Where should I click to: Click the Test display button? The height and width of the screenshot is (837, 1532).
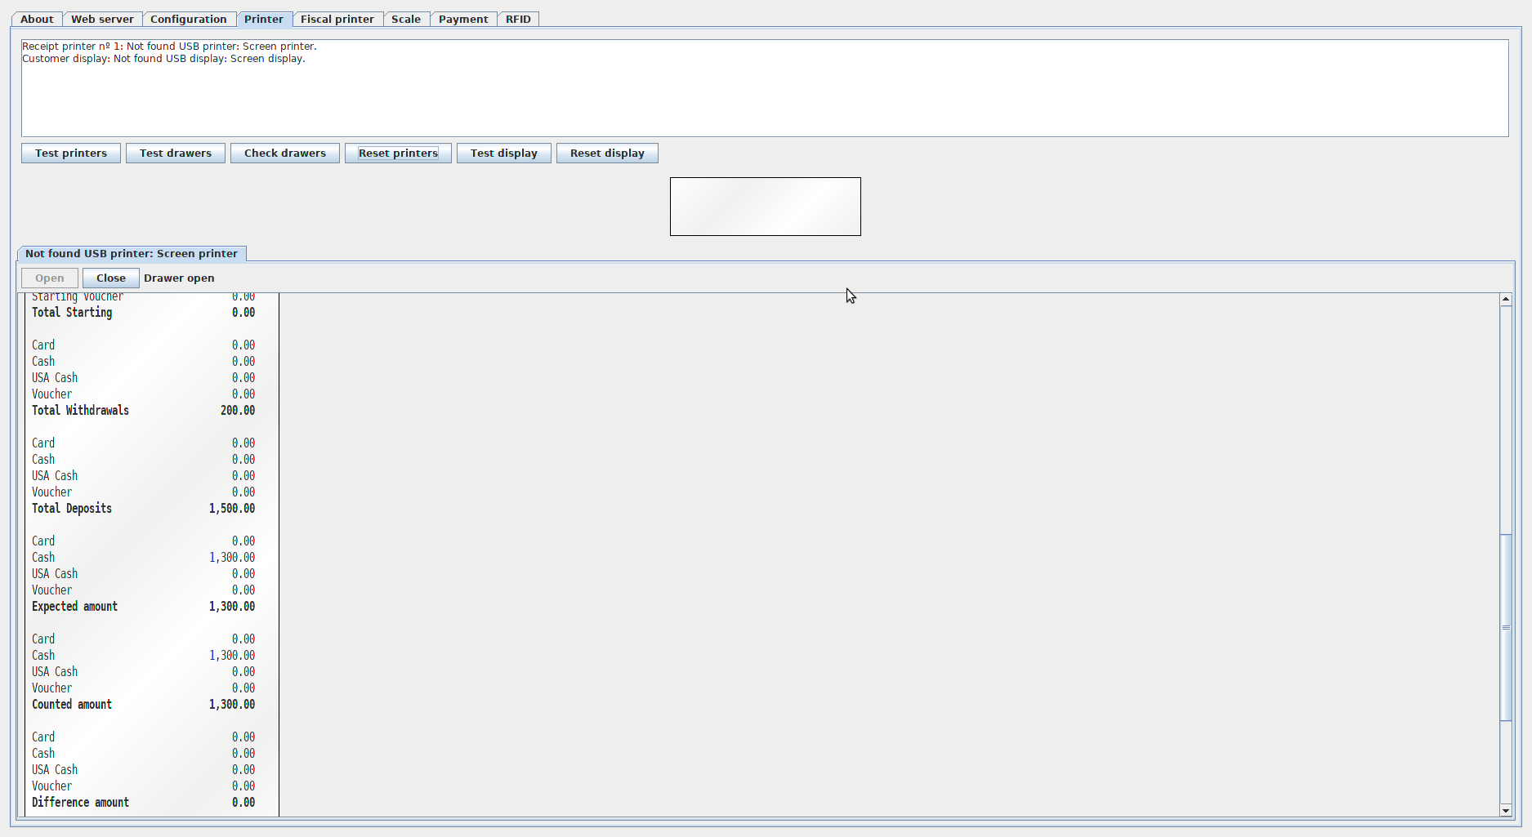click(x=504, y=154)
